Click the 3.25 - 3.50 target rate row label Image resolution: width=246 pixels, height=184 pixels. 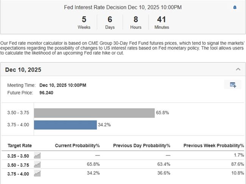[18, 155]
